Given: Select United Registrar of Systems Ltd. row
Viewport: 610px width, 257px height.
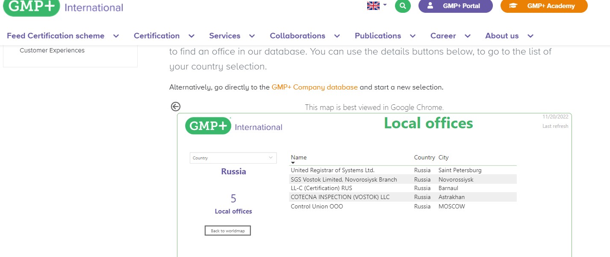Looking at the screenshot, I should (403, 170).
